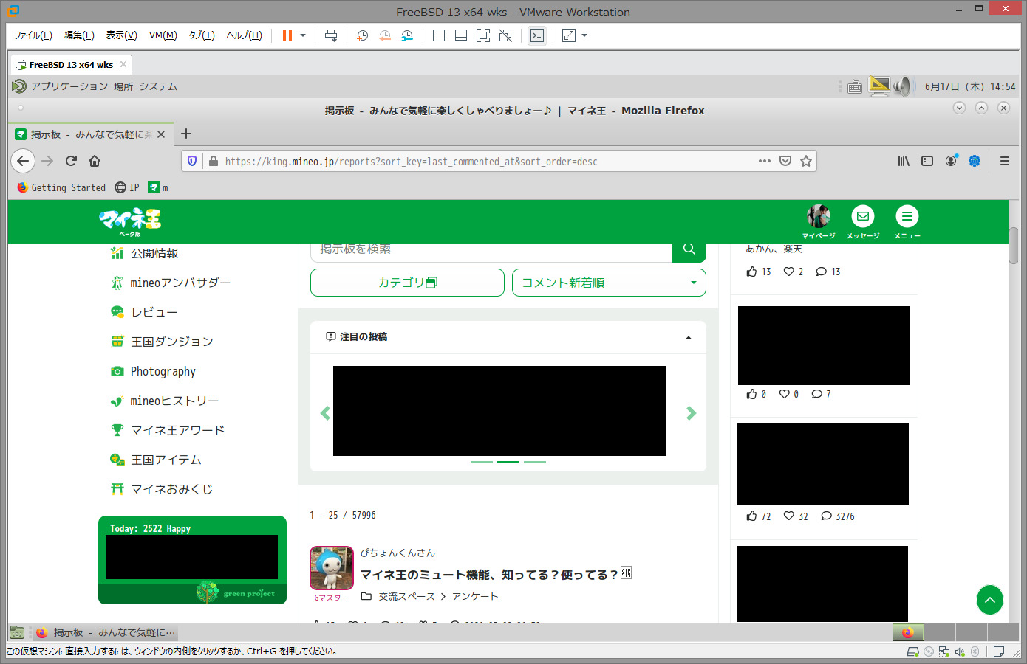
Task: Open the Photography sidebar link
Action: pyautogui.click(x=163, y=371)
